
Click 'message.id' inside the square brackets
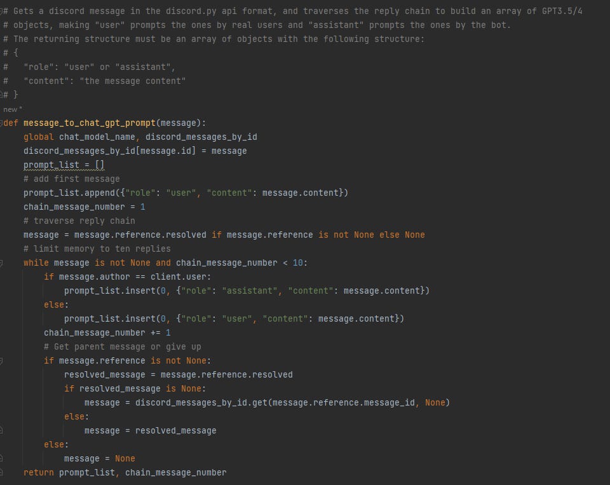(x=165, y=151)
